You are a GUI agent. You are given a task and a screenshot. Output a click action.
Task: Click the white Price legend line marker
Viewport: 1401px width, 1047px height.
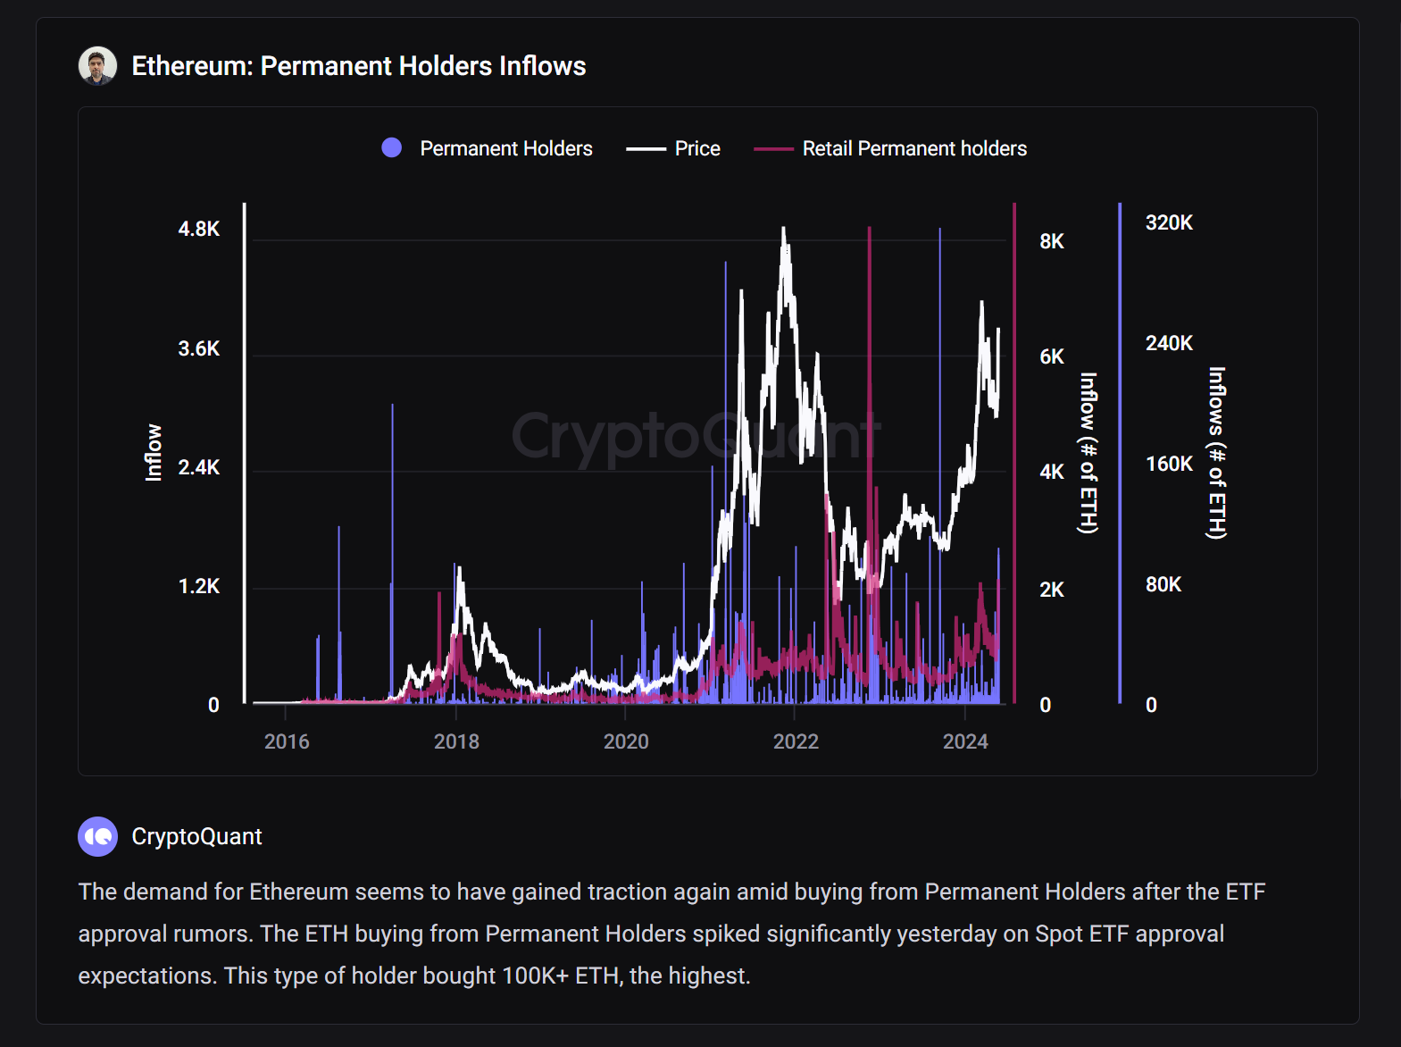coord(646,149)
